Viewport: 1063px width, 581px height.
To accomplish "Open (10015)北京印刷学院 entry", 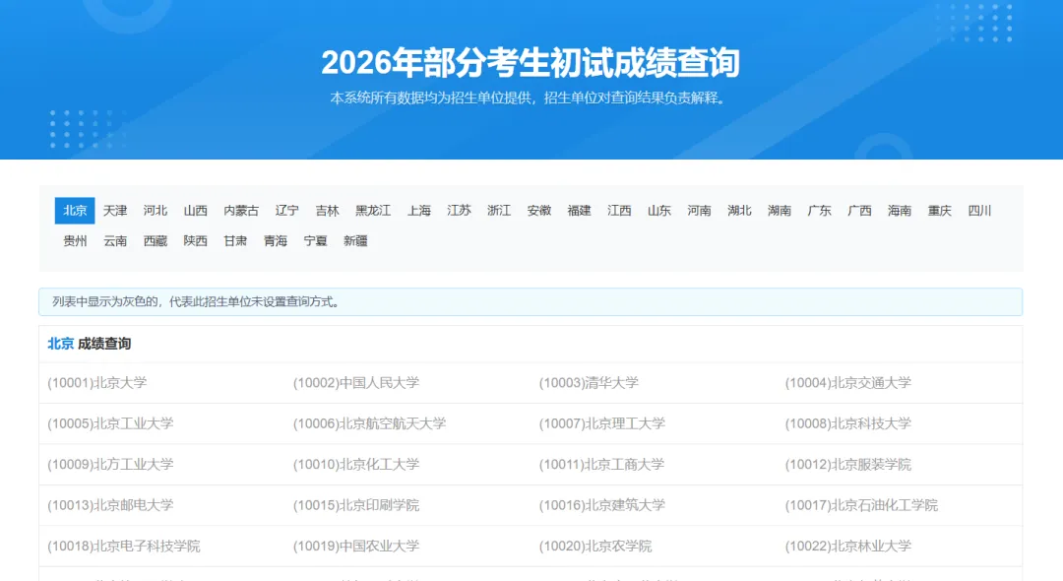I will click(356, 505).
